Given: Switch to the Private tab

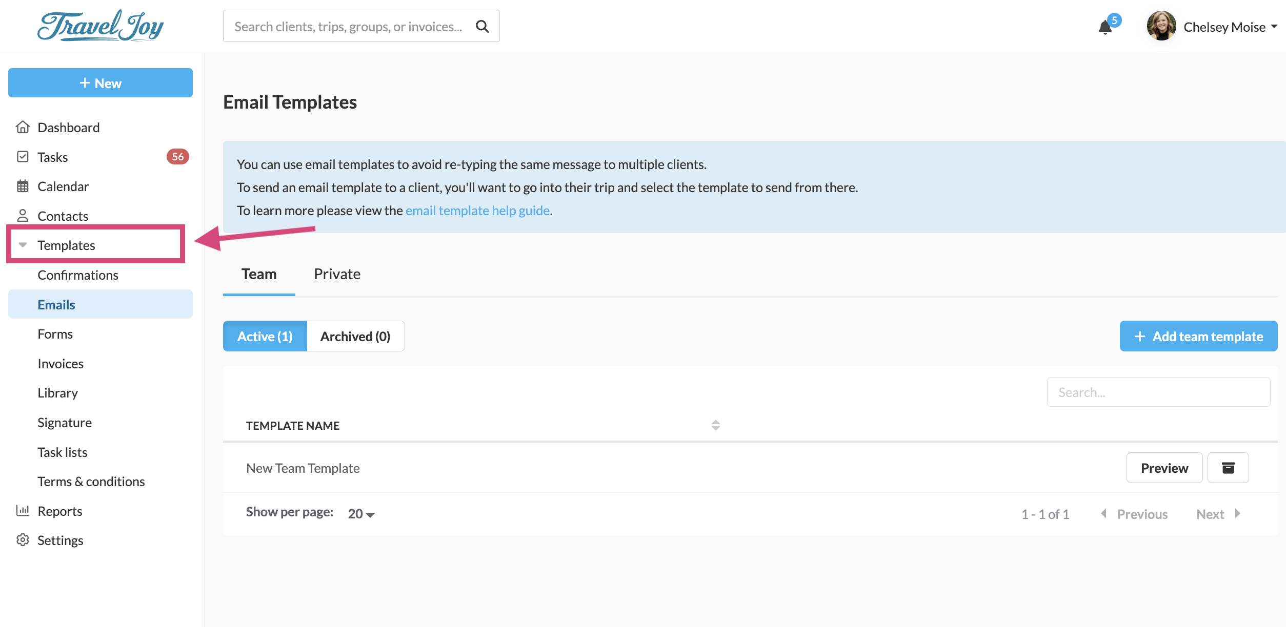Looking at the screenshot, I should click(x=337, y=274).
